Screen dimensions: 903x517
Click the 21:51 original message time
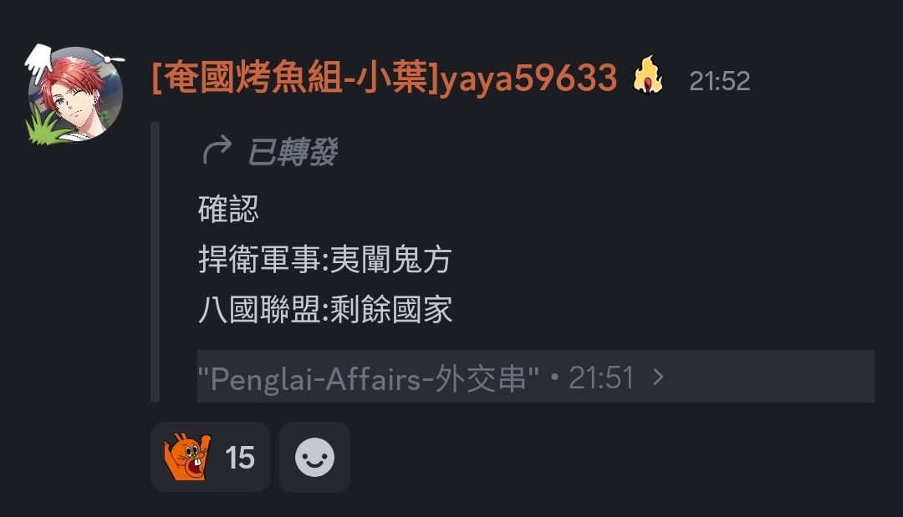coord(601,378)
